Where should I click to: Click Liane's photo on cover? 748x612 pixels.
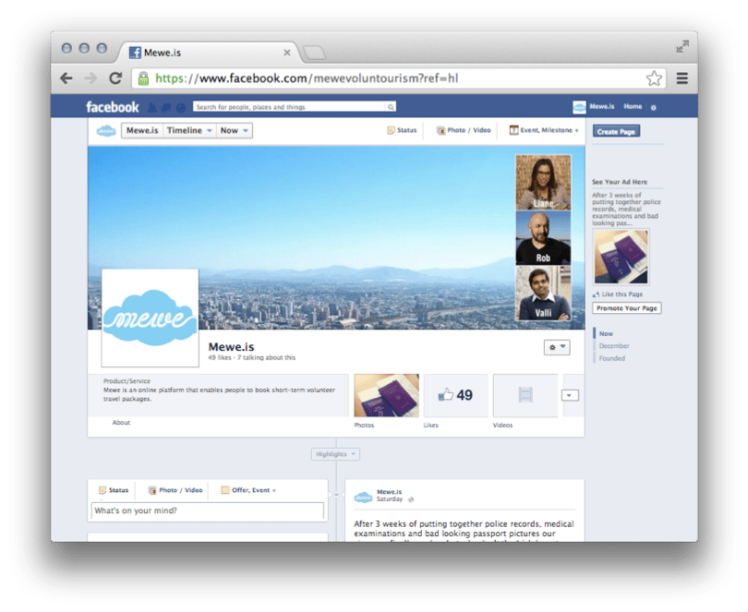click(543, 182)
